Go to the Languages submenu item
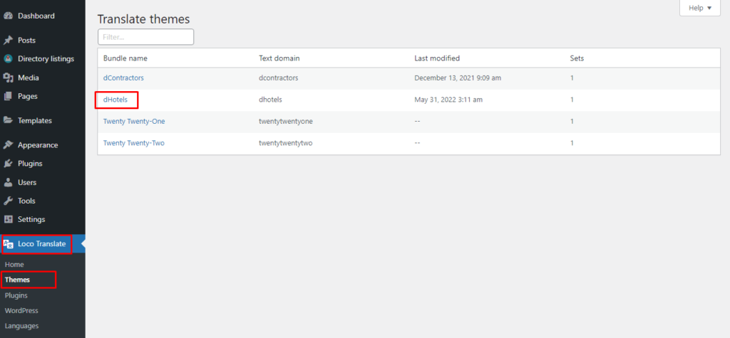730x338 pixels. (21, 326)
